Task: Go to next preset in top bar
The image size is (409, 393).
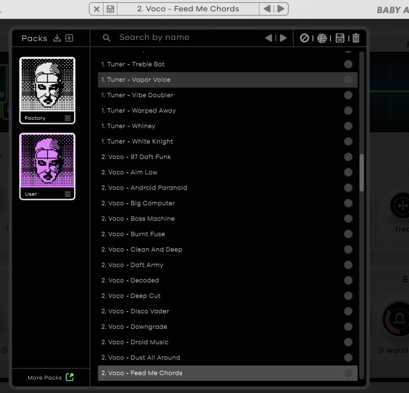Action: pos(281,9)
